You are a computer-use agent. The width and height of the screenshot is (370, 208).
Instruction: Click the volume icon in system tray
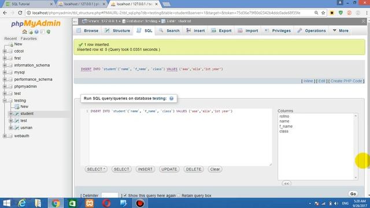336,203
